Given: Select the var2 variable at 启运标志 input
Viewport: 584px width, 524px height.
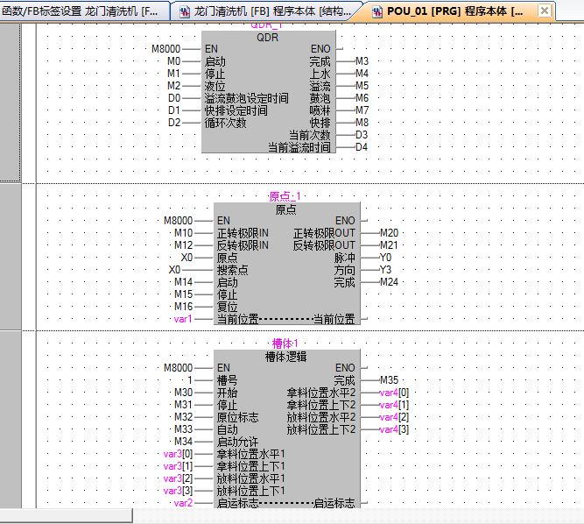Looking at the screenshot, I should point(181,503).
